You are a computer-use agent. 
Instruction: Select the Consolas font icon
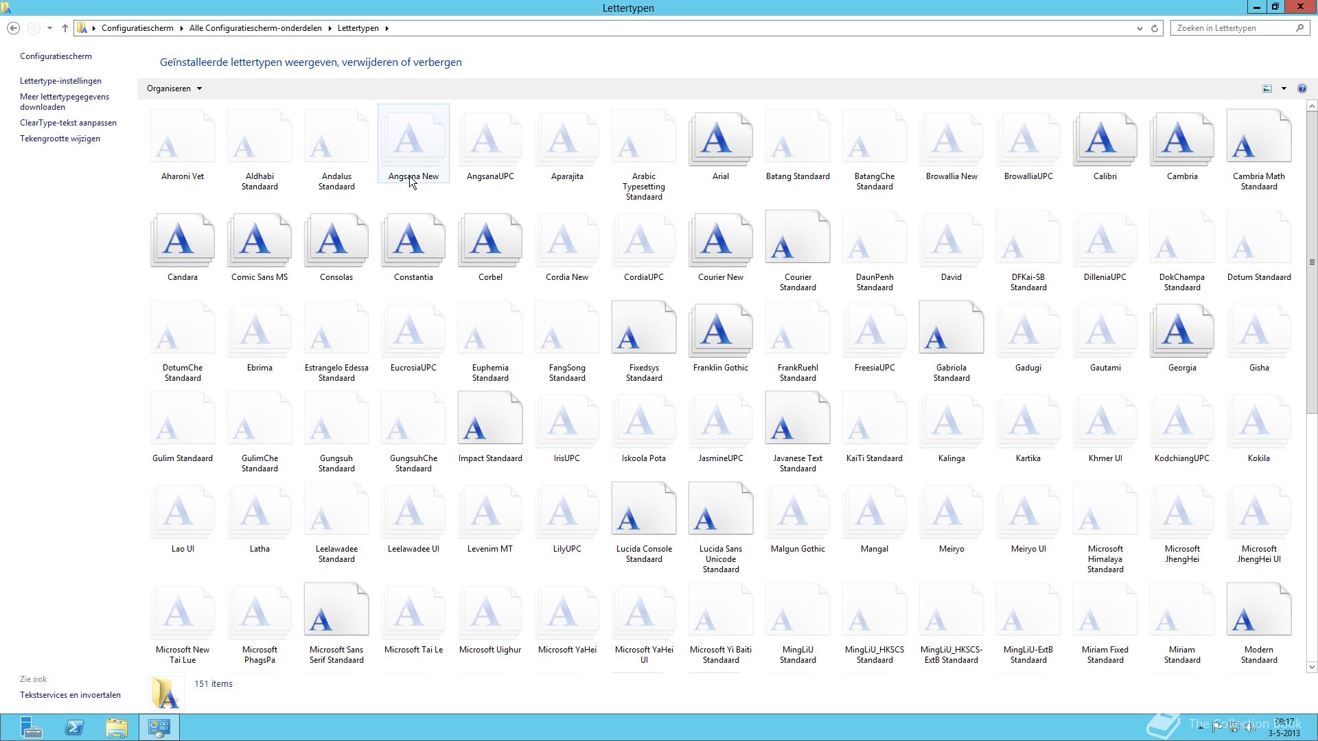click(x=336, y=240)
